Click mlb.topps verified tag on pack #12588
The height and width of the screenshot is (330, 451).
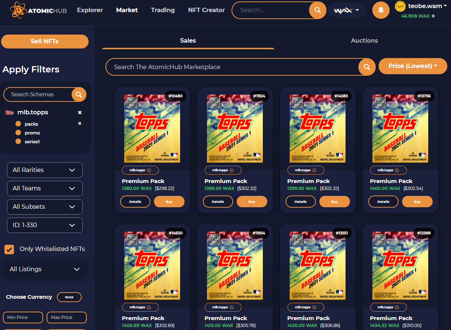tap(389, 307)
